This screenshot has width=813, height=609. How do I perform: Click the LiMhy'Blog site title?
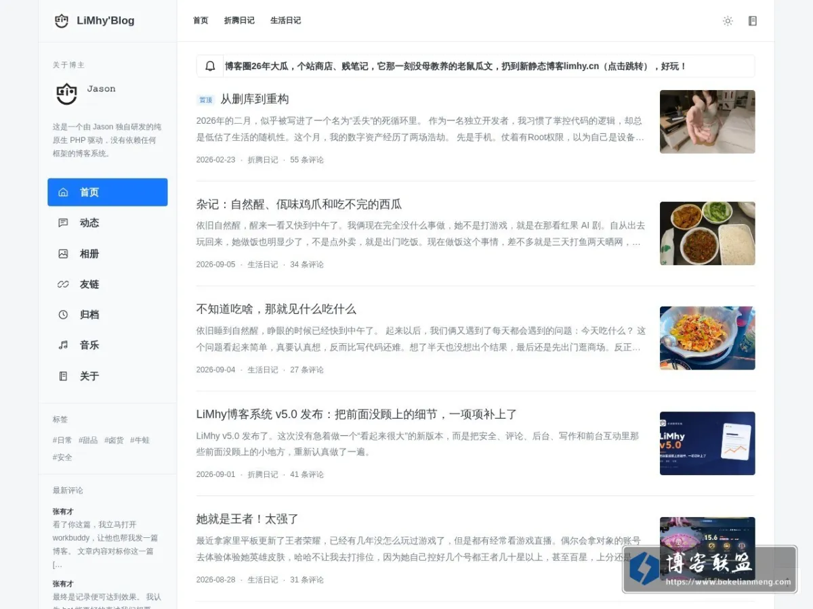tap(106, 20)
